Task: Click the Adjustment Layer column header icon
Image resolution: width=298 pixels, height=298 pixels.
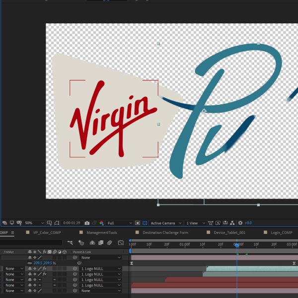Action: point(60,252)
